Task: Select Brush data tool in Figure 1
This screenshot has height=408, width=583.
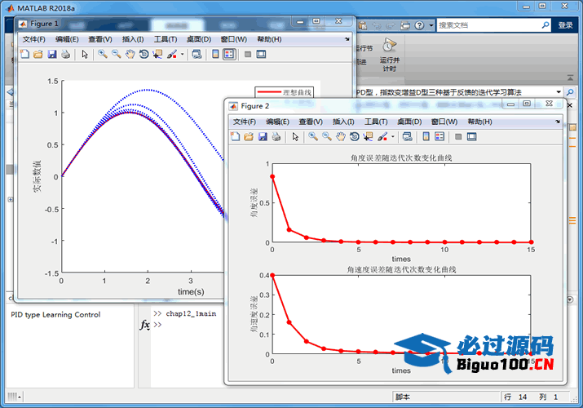Action: [x=171, y=55]
